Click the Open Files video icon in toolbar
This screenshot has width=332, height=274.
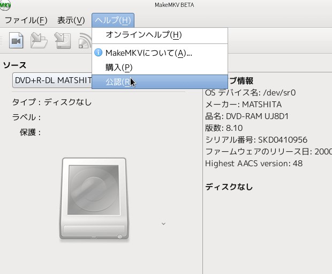[16, 40]
